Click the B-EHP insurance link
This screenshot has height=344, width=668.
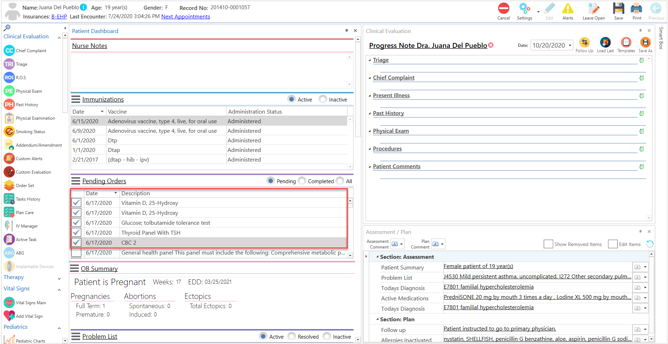59,17
